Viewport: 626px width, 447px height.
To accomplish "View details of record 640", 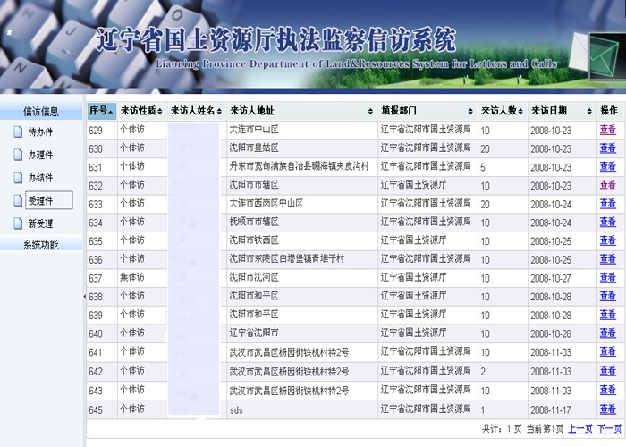I will click(607, 333).
